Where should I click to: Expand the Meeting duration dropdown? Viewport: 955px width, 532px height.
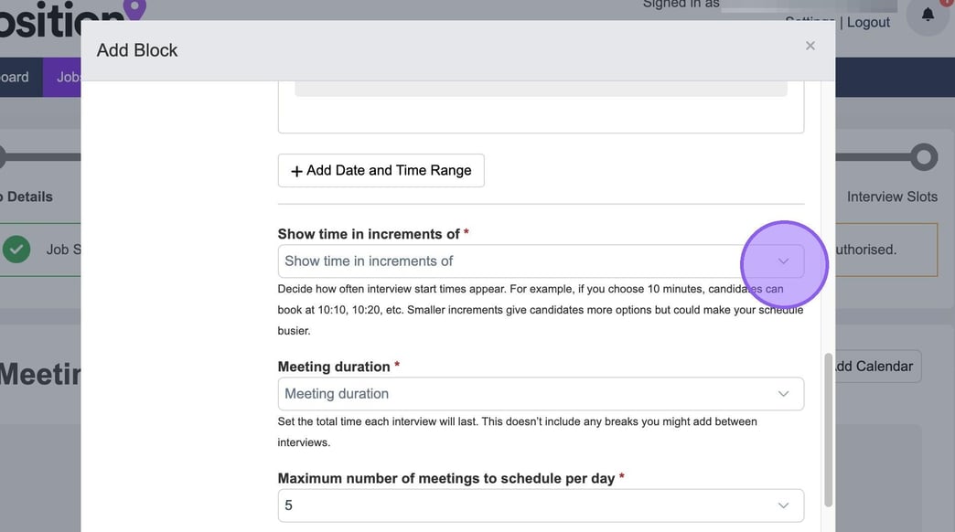tap(541, 394)
